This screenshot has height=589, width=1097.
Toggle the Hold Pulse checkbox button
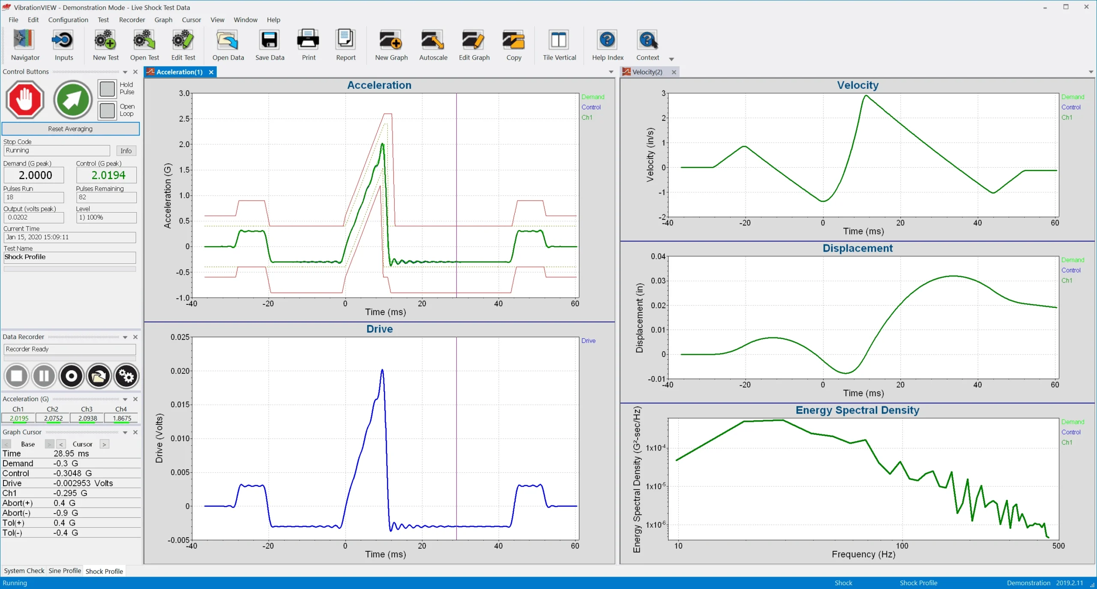point(107,89)
